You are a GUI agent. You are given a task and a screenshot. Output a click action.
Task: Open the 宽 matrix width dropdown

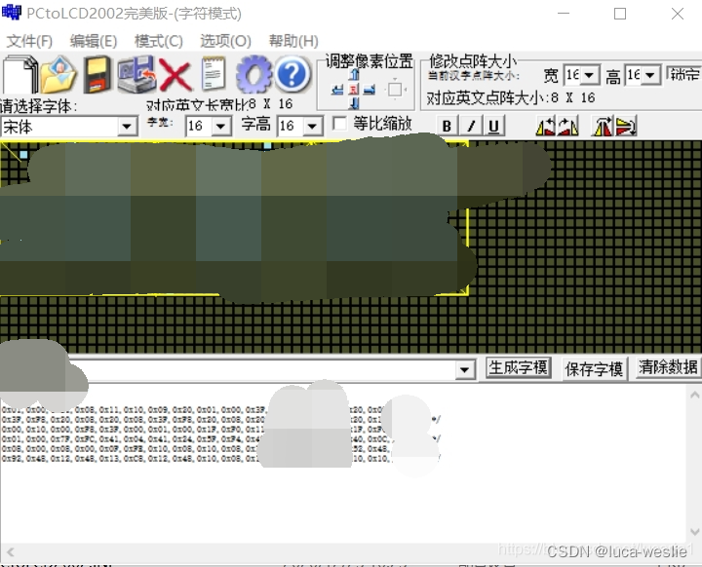[590, 75]
